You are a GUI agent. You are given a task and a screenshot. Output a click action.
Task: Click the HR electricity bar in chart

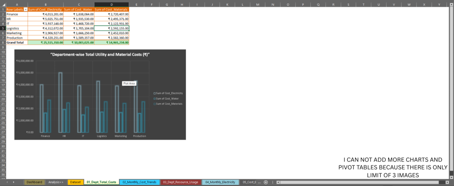point(60,102)
